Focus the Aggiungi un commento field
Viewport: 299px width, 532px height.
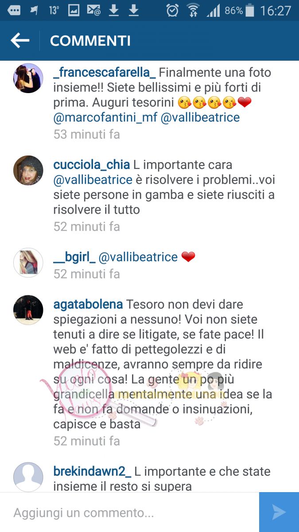129,513
